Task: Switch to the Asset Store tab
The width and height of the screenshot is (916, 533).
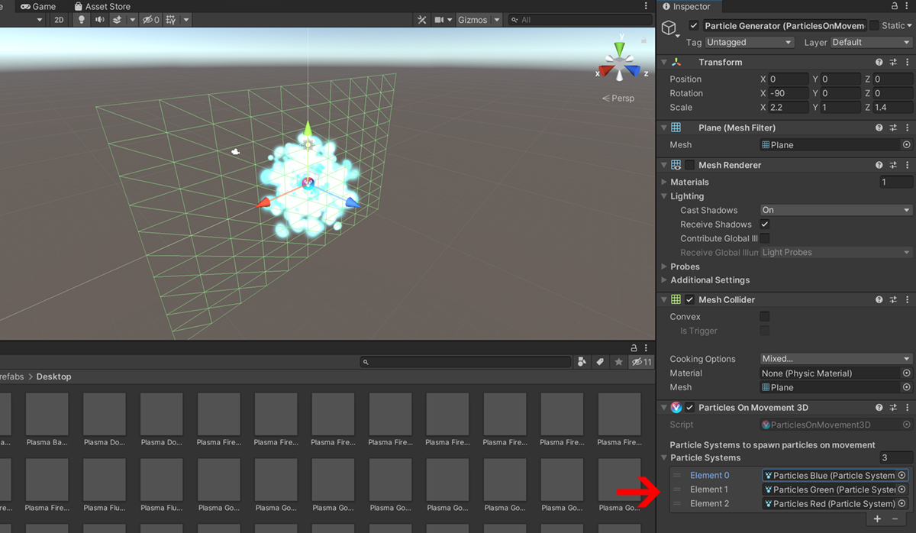Action: (102, 6)
